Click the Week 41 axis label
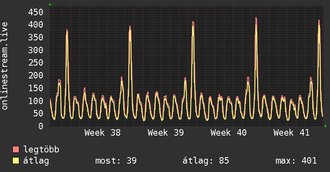This screenshot has height=172, width=330. click(x=292, y=133)
